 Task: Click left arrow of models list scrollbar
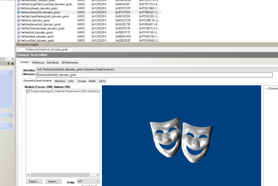click(x=28, y=175)
